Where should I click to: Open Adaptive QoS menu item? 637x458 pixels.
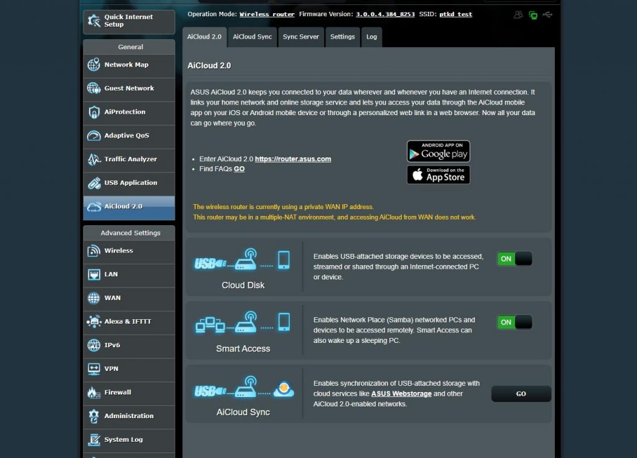[129, 135]
